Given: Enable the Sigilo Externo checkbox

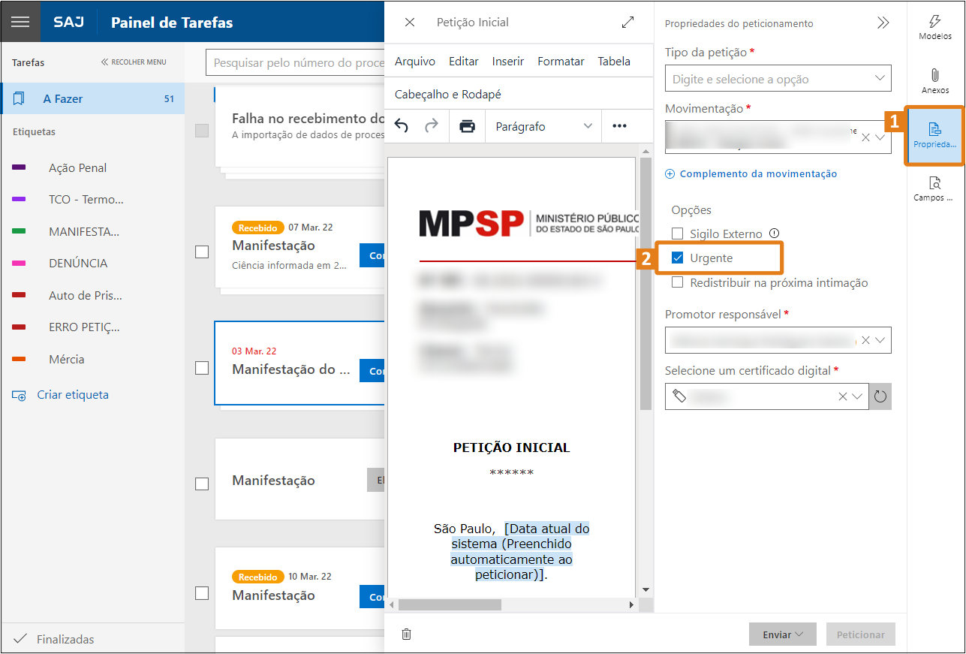Looking at the screenshot, I should 678,234.
